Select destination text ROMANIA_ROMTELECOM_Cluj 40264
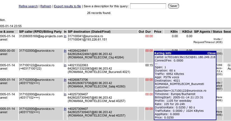This screenshot has width=231, height=121. point(96,57)
